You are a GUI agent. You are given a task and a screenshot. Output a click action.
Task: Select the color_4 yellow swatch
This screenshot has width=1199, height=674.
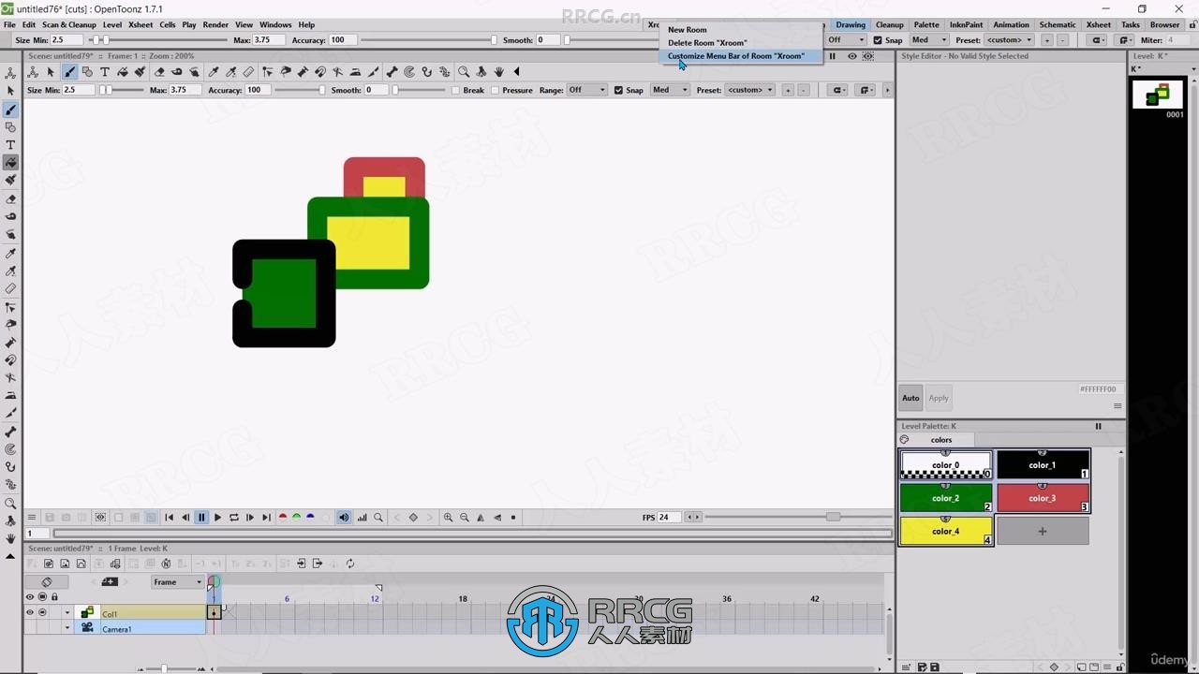click(946, 531)
